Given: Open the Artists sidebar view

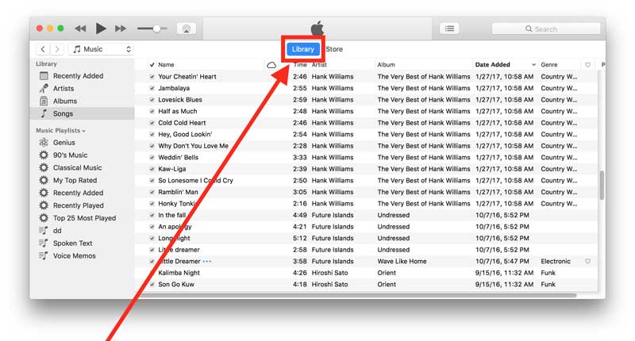Looking at the screenshot, I should click(x=63, y=89).
